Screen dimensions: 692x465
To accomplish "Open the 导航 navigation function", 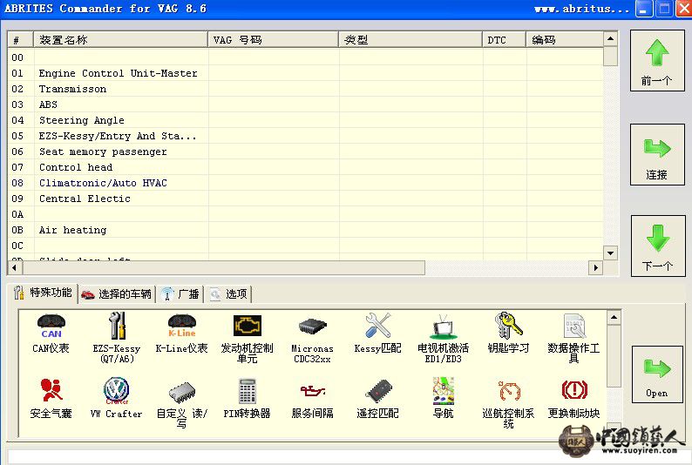I will 443,398.
